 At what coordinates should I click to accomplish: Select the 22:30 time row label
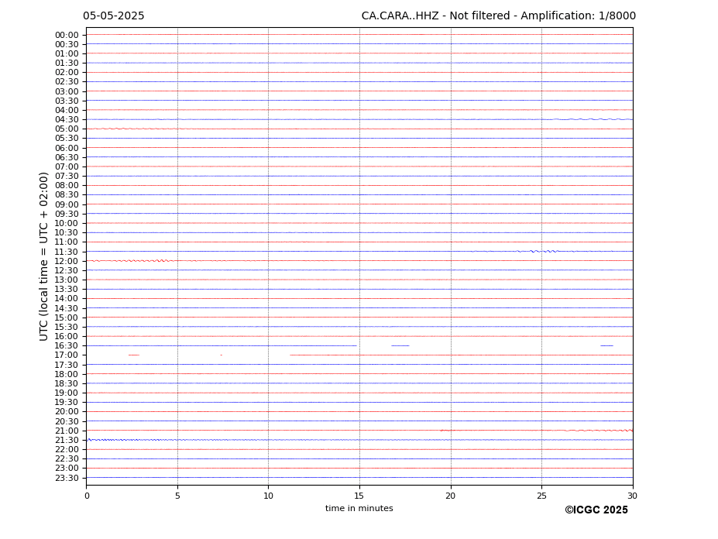click(67, 459)
